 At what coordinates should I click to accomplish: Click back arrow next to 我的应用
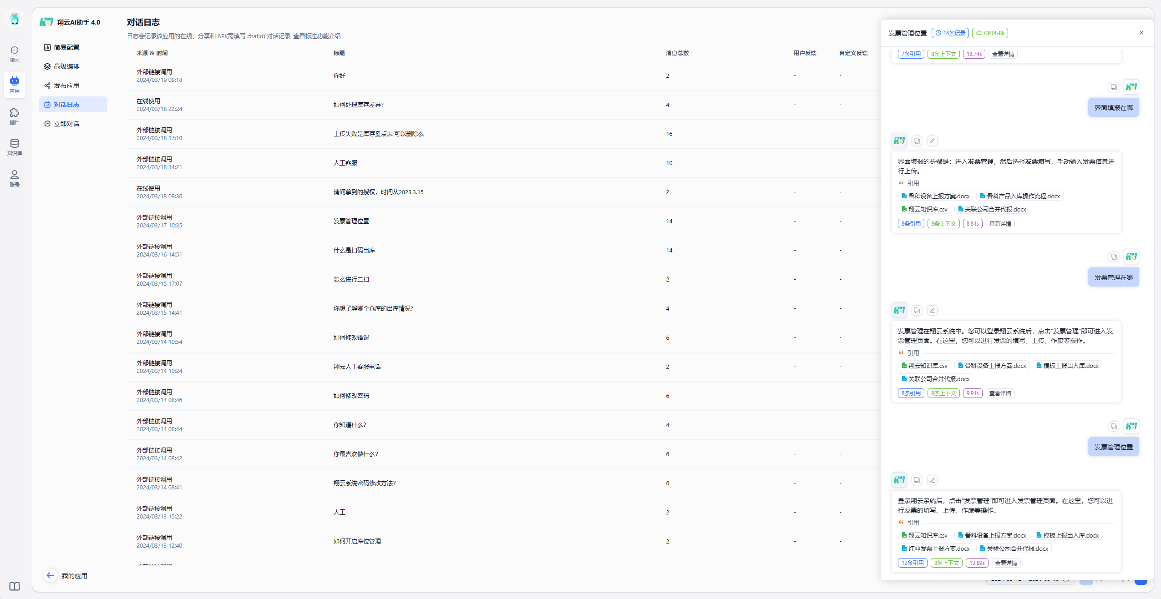pos(51,575)
